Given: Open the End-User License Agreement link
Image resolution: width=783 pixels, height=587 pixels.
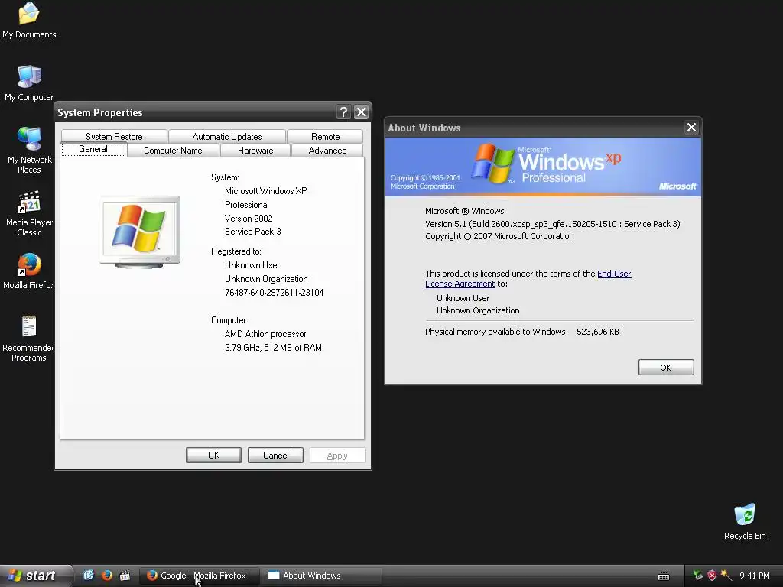Looking at the screenshot, I should click(528, 278).
